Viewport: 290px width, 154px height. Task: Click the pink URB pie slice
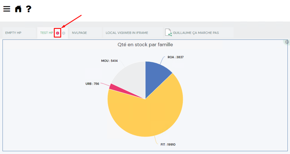tap(112, 87)
